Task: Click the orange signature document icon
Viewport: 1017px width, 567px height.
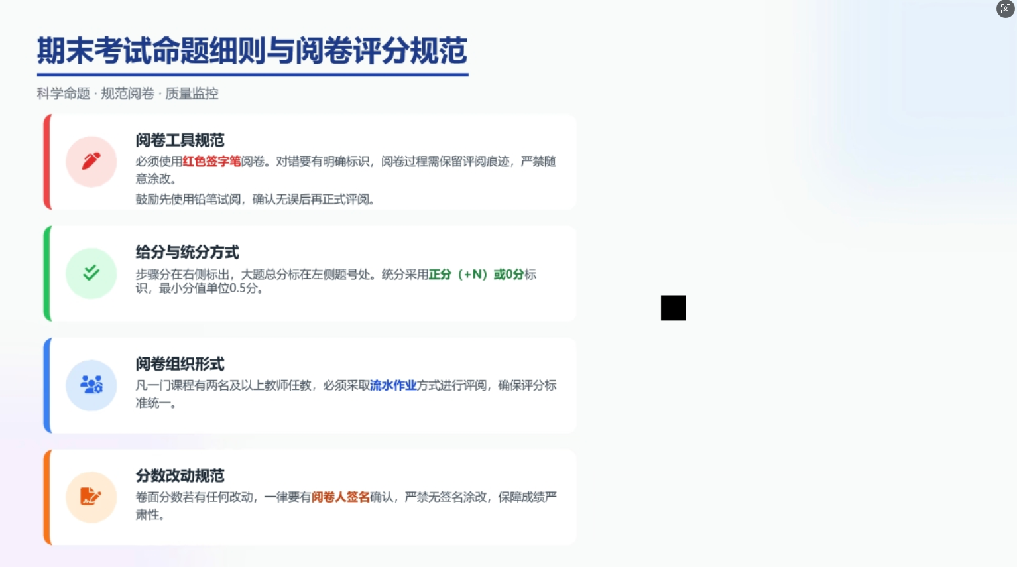Action: tap(91, 497)
